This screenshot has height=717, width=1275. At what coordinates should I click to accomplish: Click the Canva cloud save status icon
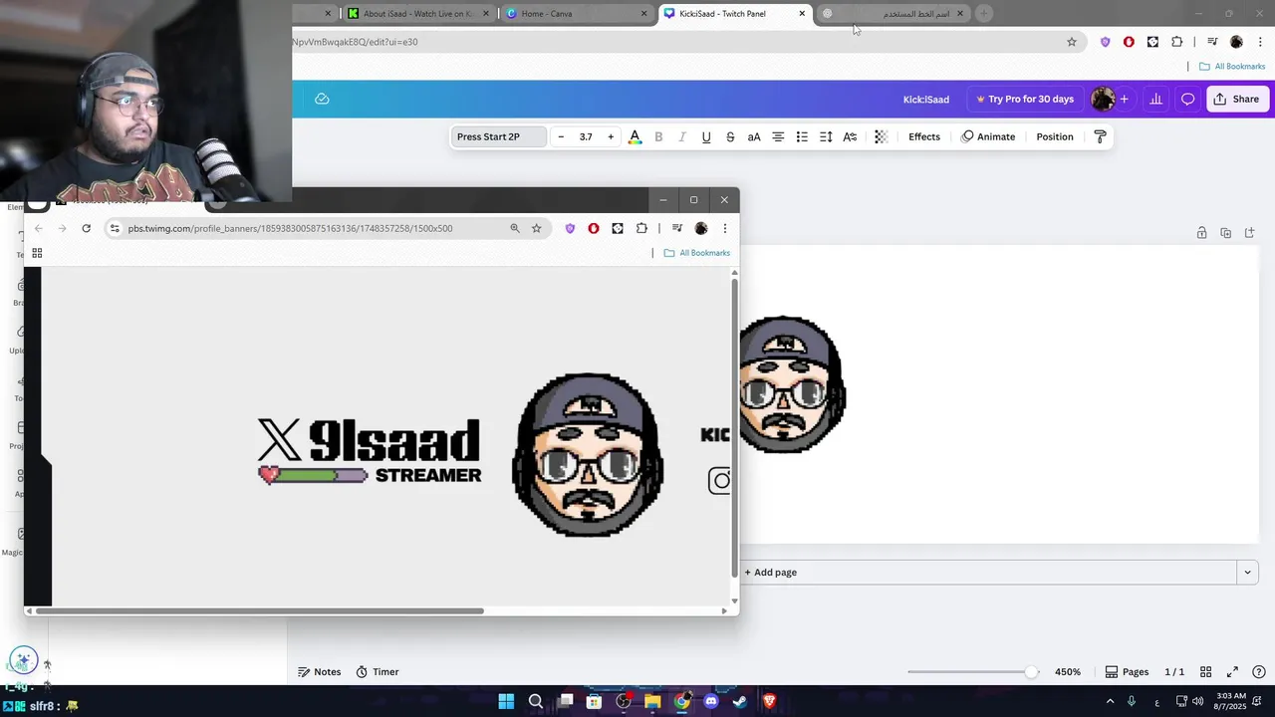(322, 99)
